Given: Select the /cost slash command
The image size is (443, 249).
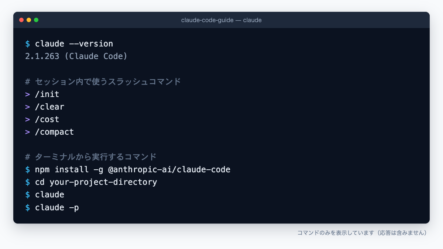Looking at the screenshot, I should pyautogui.click(x=42, y=119).
